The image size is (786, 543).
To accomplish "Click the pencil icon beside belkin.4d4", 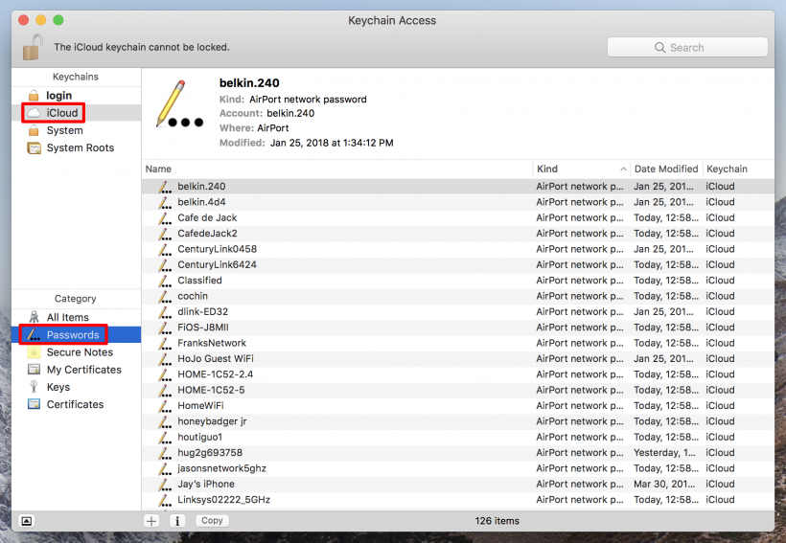I will point(165,202).
